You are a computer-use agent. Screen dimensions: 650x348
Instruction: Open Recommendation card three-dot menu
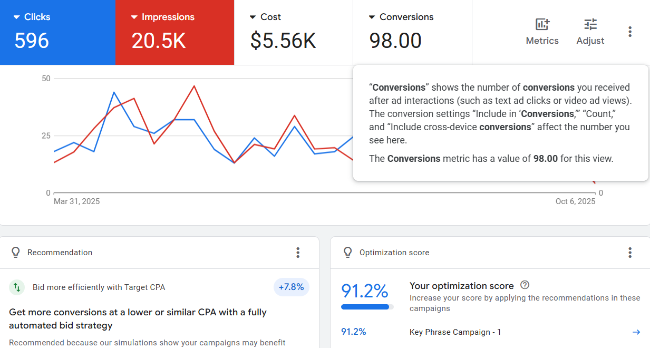coord(298,253)
